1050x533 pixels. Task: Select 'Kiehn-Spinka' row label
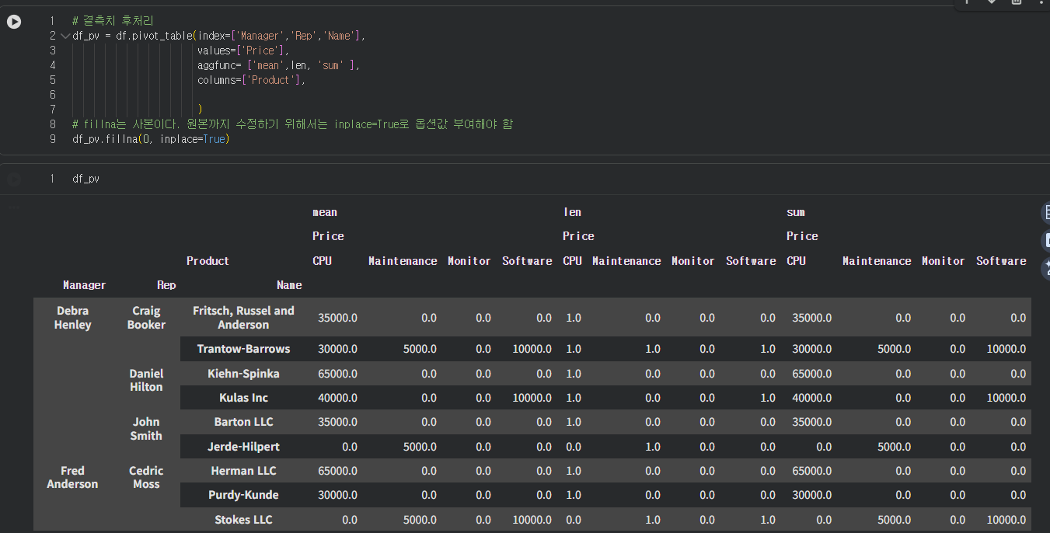243,374
